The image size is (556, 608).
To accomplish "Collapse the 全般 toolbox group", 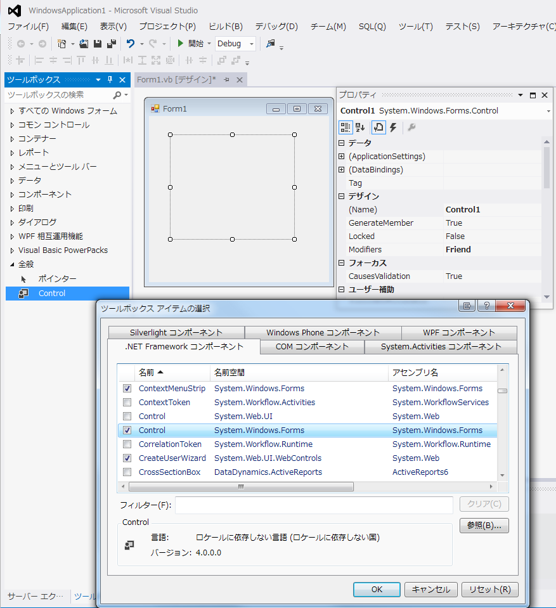I will (x=12, y=264).
